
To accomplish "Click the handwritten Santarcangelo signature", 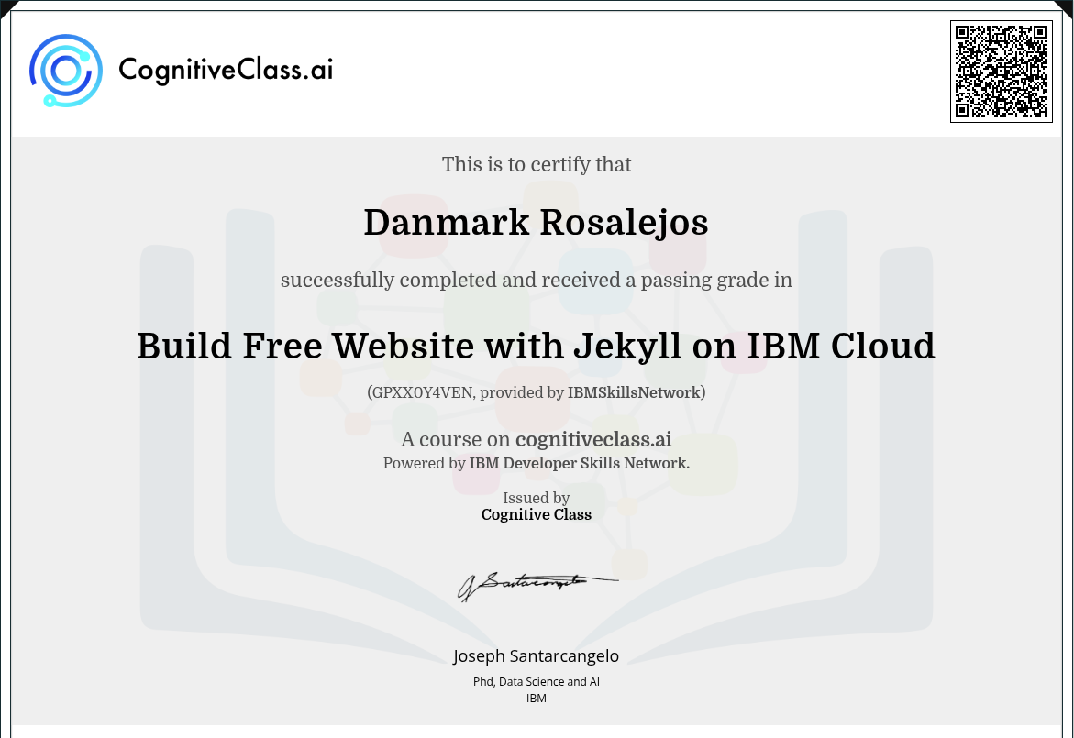I will click(x=537, y=586).
